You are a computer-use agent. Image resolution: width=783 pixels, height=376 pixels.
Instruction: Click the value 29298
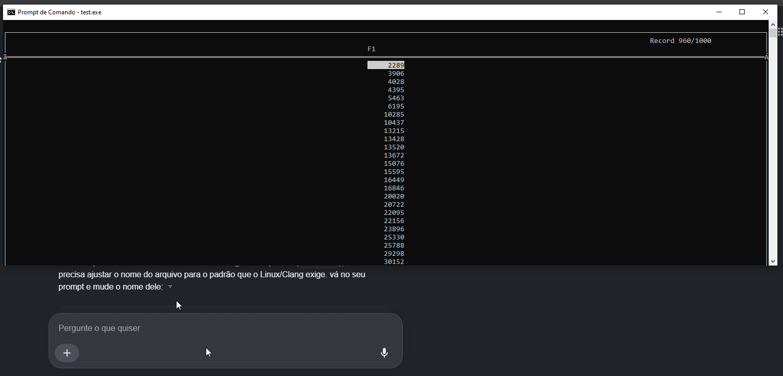click(x=394, y=254)
